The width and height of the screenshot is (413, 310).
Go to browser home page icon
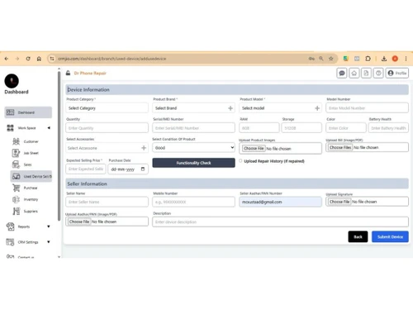tap(39, 59)
